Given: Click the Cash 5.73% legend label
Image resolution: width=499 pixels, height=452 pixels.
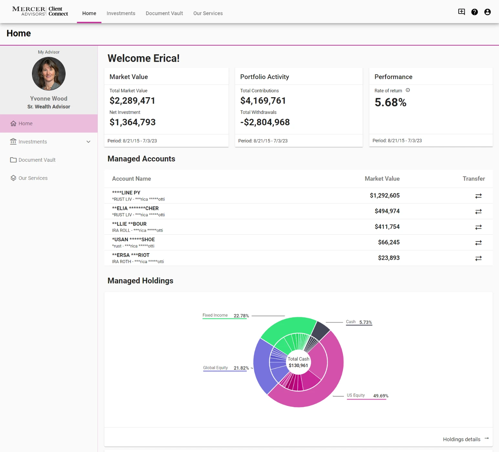Looking at the screenshot, I should [x=359, y=322].
